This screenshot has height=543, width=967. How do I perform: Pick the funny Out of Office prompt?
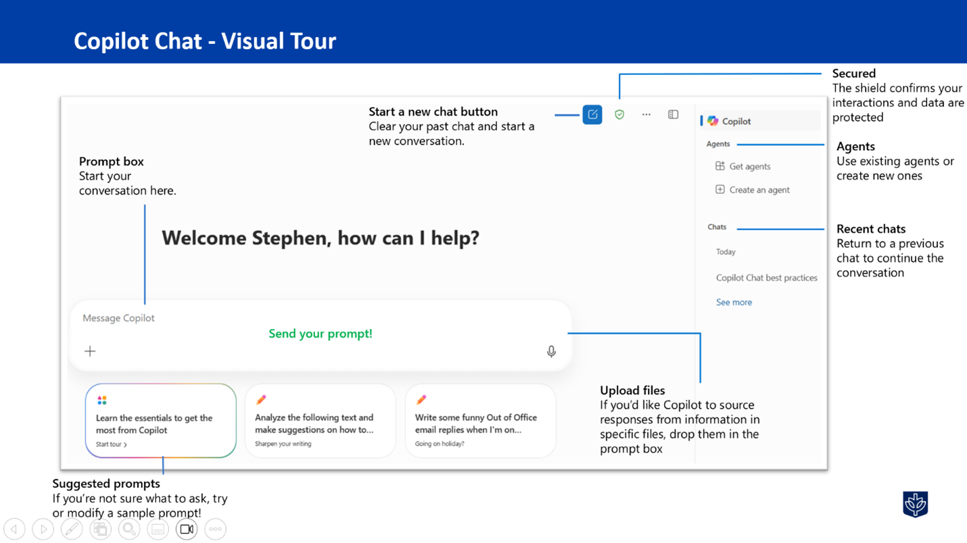click(480, 421)
